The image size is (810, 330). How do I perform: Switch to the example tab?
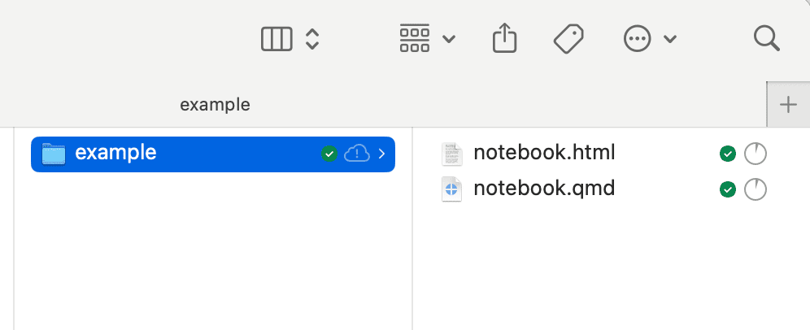coord(215,105)
